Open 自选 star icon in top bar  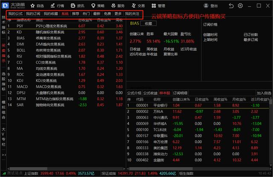[32, 6]
